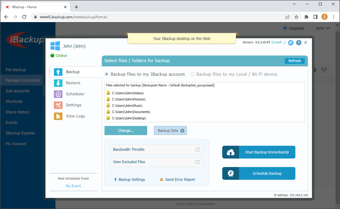The height and width of the screenshot is (209, 340).
Task: Click the Send Error Report warning icon
Action: (161, 180)
